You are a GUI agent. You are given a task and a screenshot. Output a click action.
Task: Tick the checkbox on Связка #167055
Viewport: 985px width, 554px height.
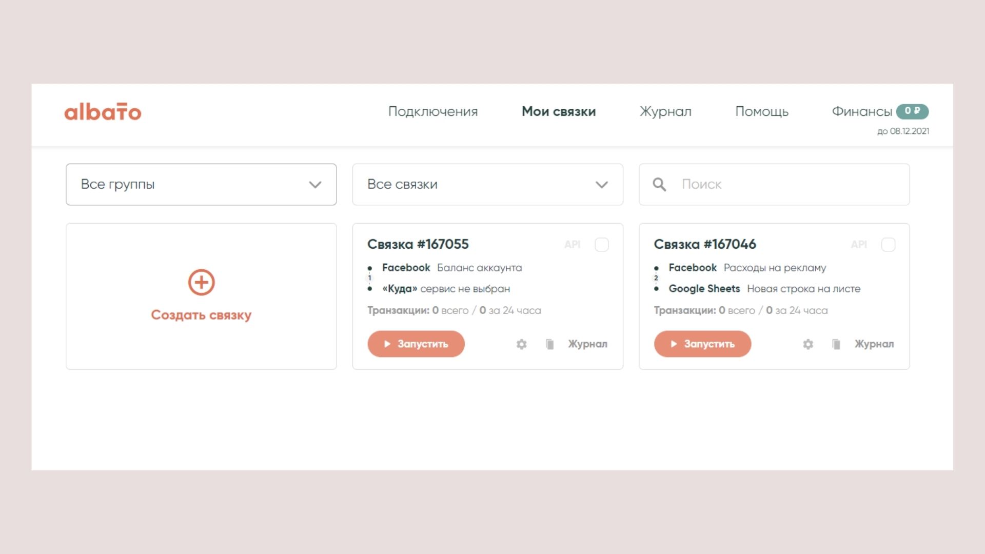coord(602,245)
